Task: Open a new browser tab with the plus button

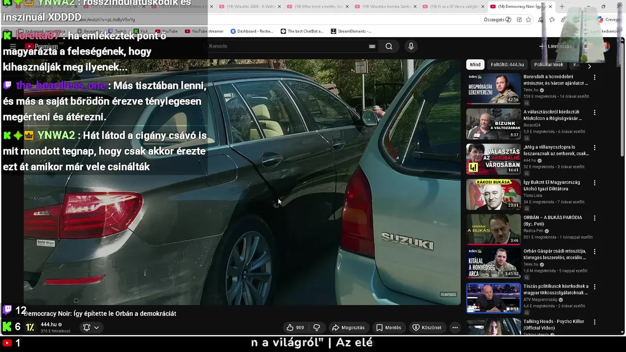Action: pyautogui.click(x=562, y=6)
